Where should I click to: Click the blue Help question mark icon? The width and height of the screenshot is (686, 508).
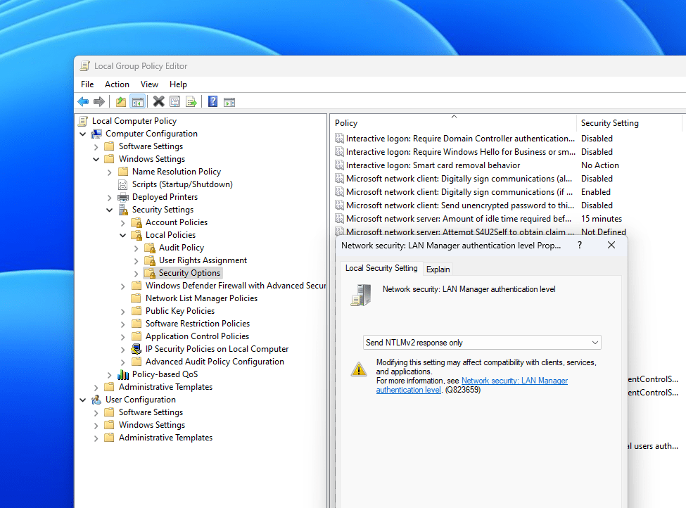[x=212, y=101]
